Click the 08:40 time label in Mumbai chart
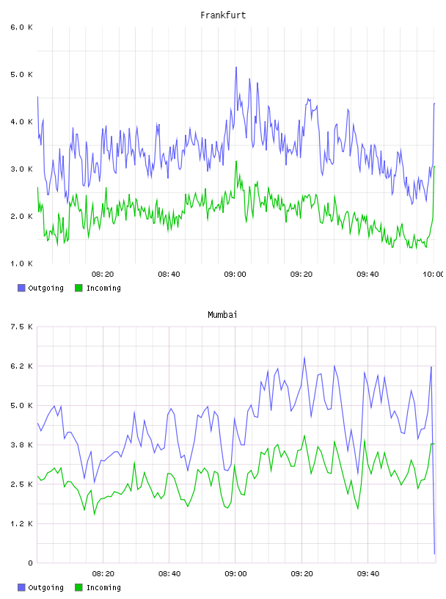Image resolution: width=446 pixels, height=599 pixels. pyautogui.click(x=169, y=574)
